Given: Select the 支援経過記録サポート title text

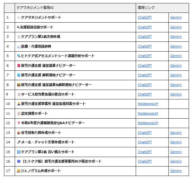Looking at the screenshot, I should (x=36, y=27).
